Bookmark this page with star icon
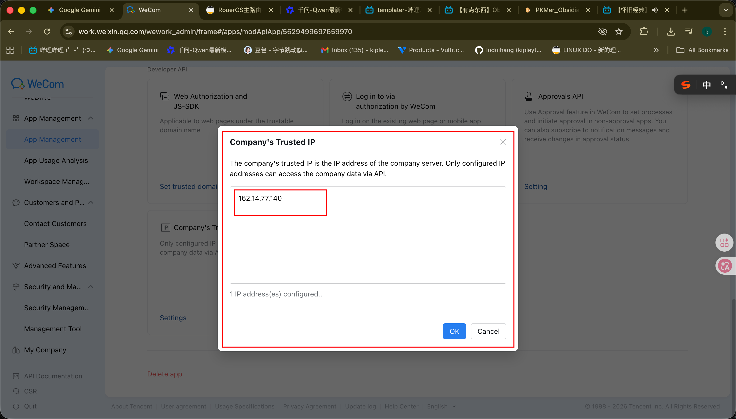 pos(619,31)
